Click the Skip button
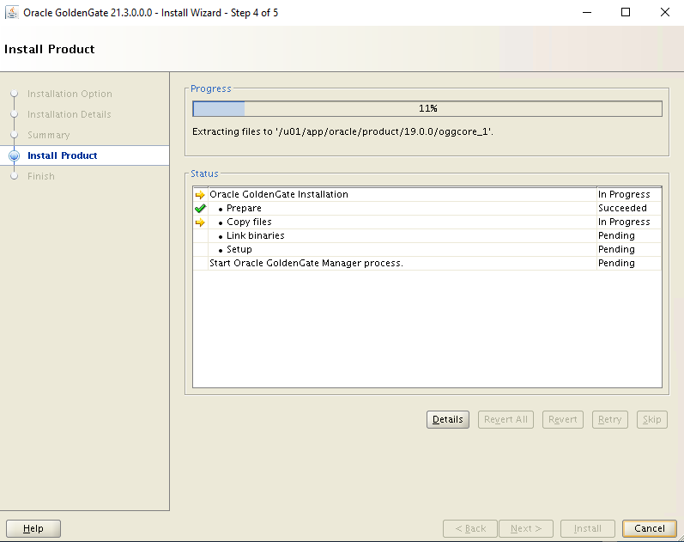684x542 pixels. pos(651,419)
